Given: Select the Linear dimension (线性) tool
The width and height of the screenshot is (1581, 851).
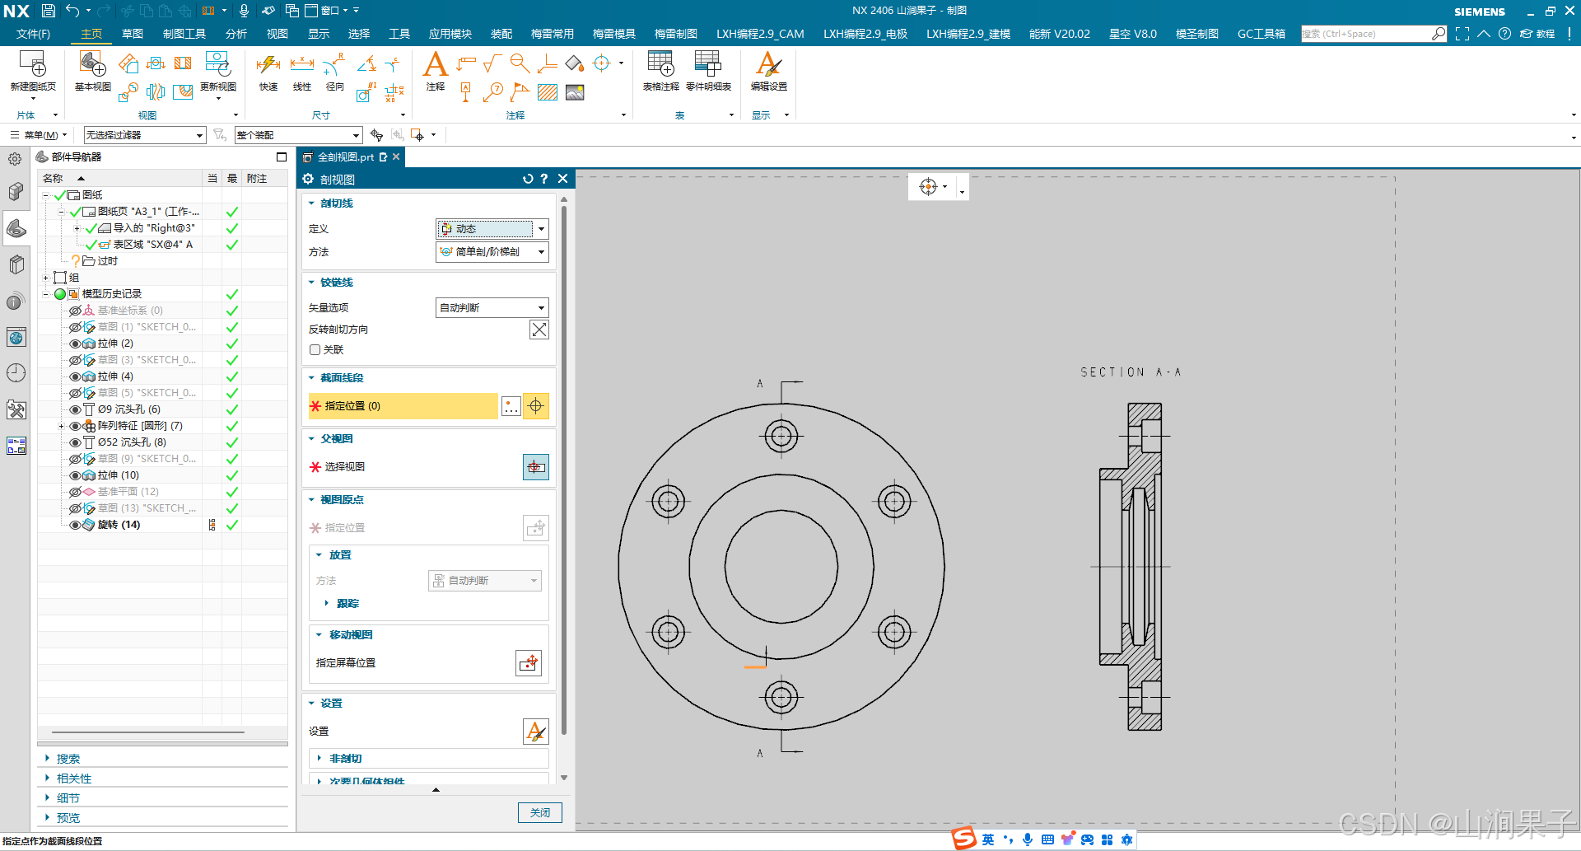Looking at the screenshot, I should pos(302,64).
